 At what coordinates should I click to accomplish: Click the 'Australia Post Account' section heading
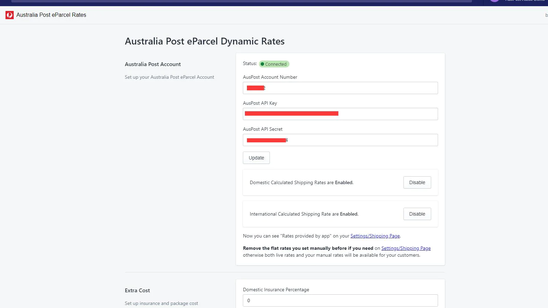153,64
